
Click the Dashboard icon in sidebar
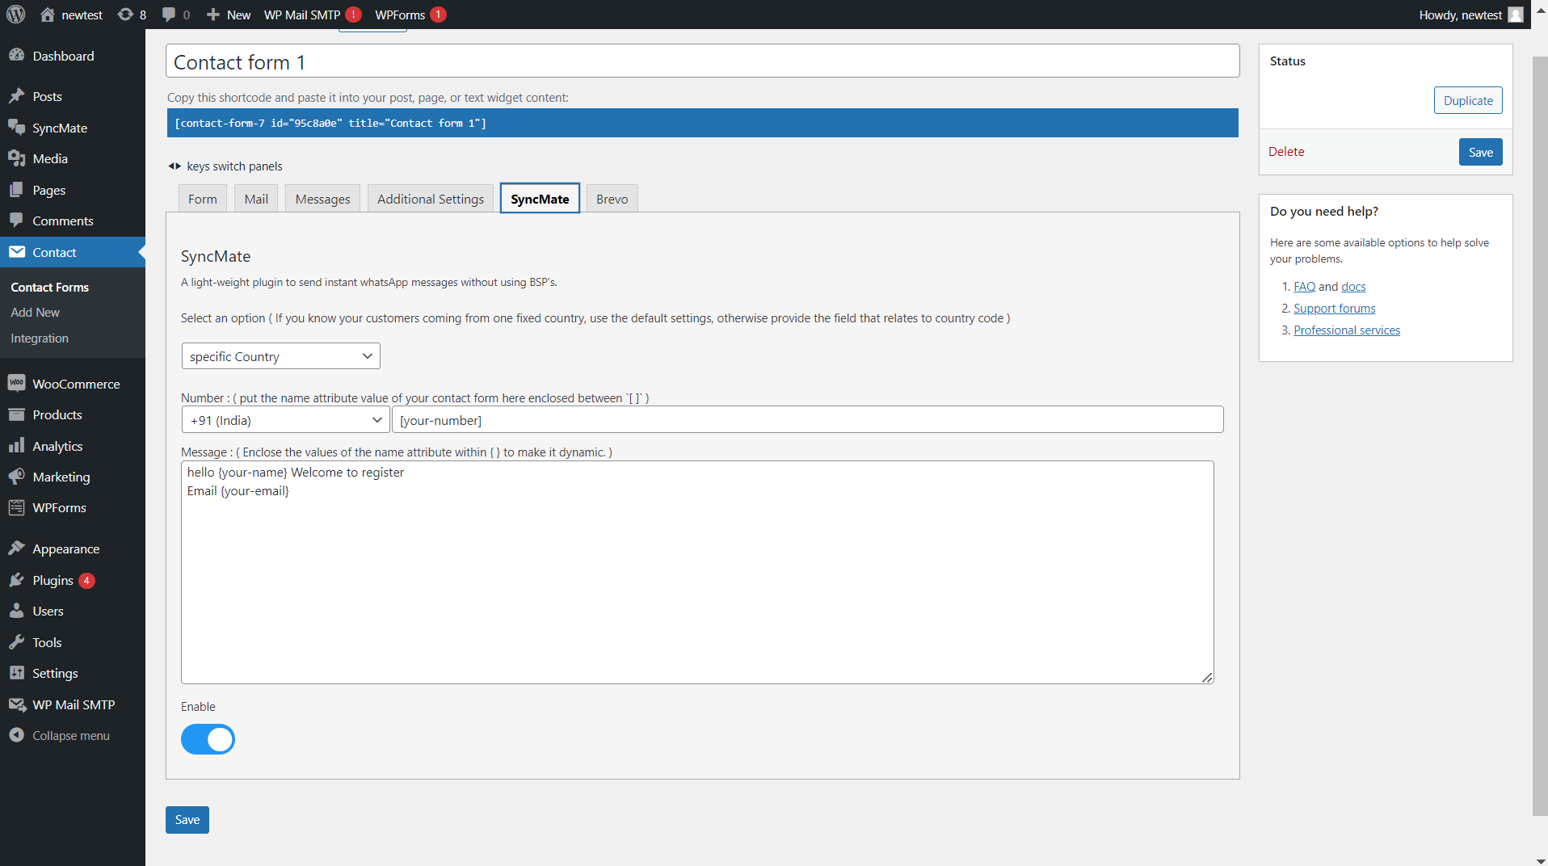pos(17,56)
